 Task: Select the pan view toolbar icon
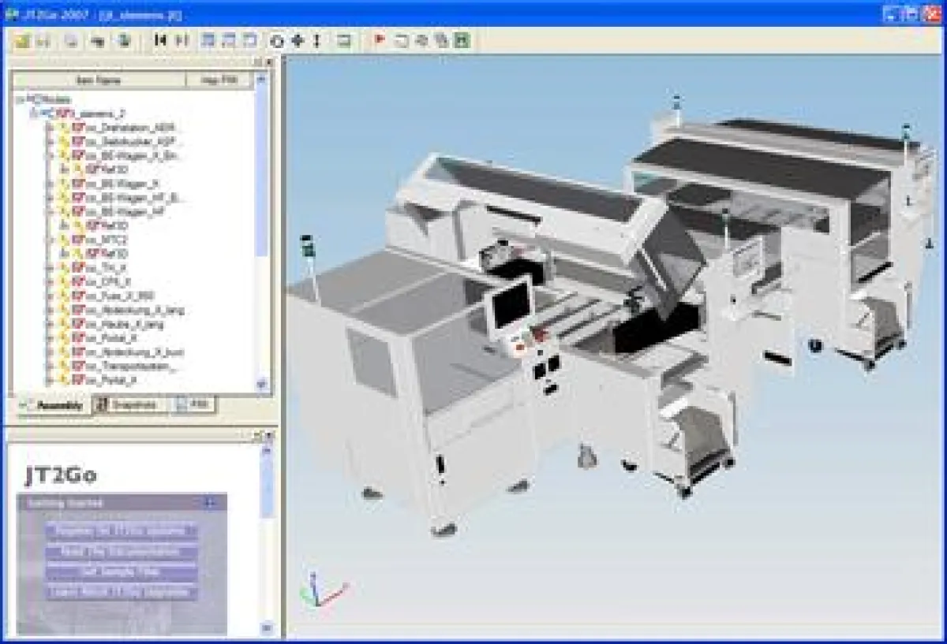tap(296, 42)
